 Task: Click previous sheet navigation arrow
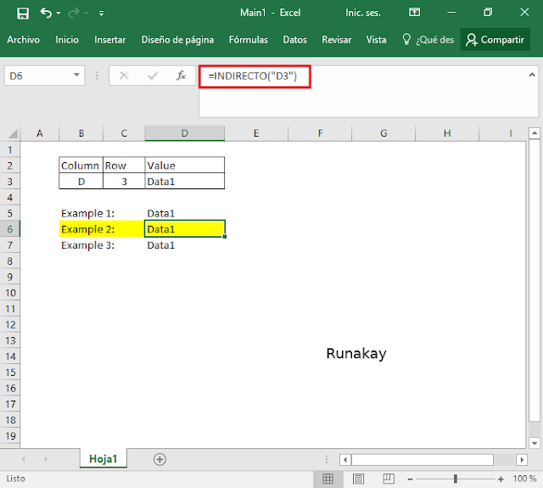click(23, 459)
